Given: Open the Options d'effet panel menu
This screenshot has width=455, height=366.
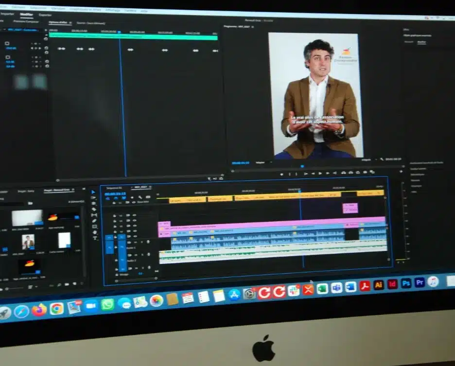Looking at the screenshot, I should 70,23.
